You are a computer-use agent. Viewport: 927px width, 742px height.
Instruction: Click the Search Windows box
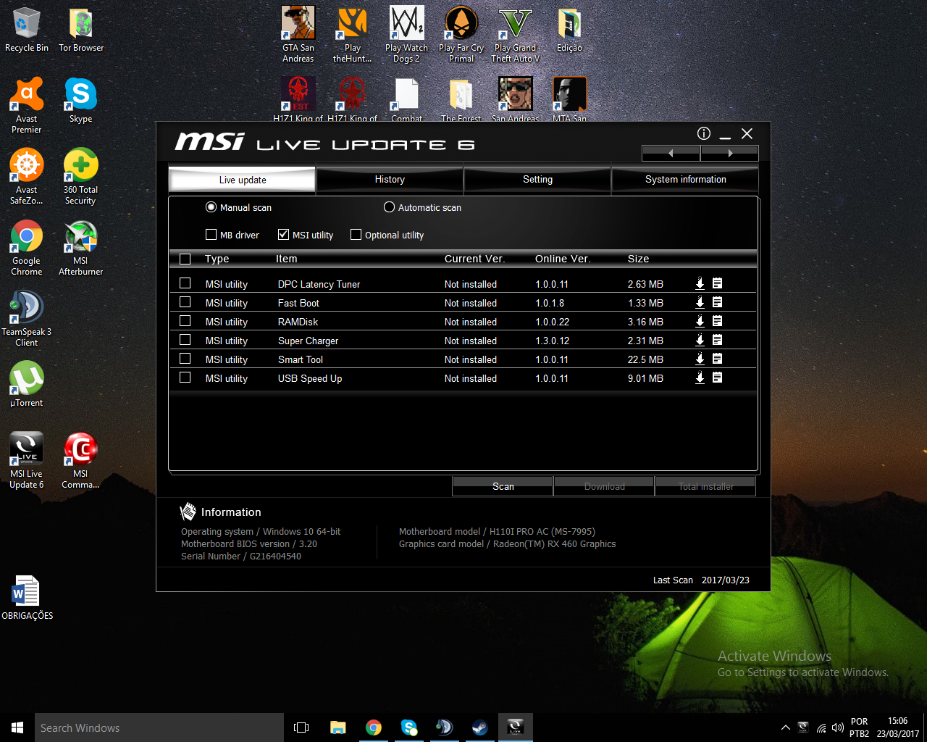tap(159, 728)
